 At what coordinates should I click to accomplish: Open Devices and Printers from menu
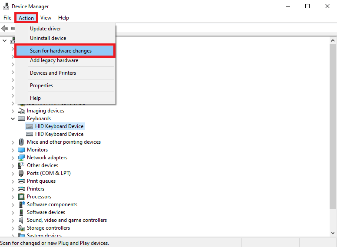[65, 73]
